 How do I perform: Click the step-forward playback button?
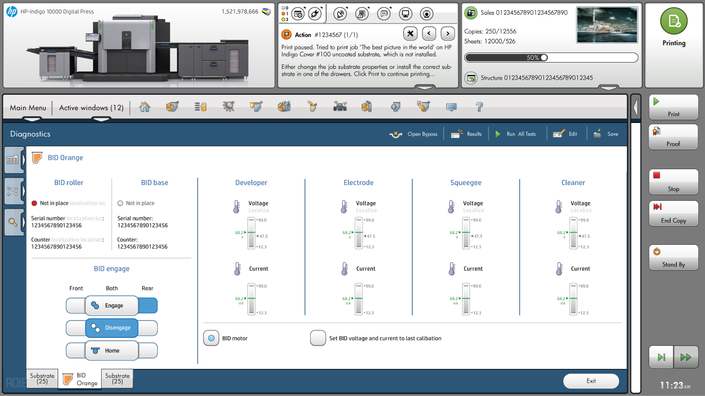click(x=662, y=357)
